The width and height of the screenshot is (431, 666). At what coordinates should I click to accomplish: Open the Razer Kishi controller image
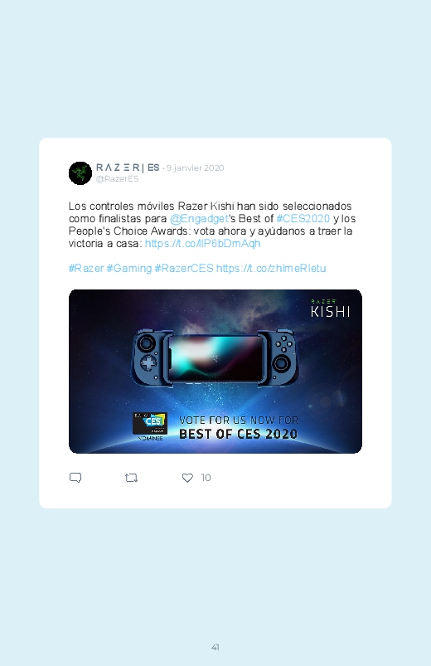pyautogui.click(x=215, y=372)
